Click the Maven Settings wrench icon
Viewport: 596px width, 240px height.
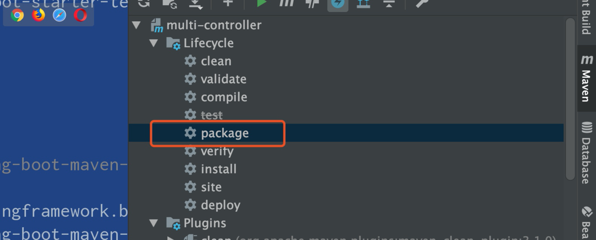422,3
